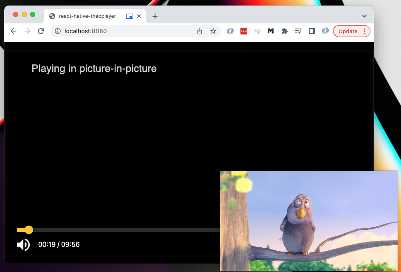Screen dimensions: 401x272
Task: Click the 00:19 / 09:56 time label
Action: [59, 245]
